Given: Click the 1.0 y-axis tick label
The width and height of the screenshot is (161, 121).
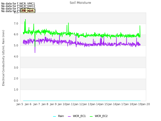Looking at the screenshot, I should (16, 90).
